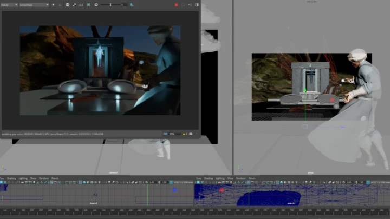The width and height of the screenshot is (390, 219).
Task: Toggle Grid in camera1 panel toolbar
Action: [x=51, y=182]
